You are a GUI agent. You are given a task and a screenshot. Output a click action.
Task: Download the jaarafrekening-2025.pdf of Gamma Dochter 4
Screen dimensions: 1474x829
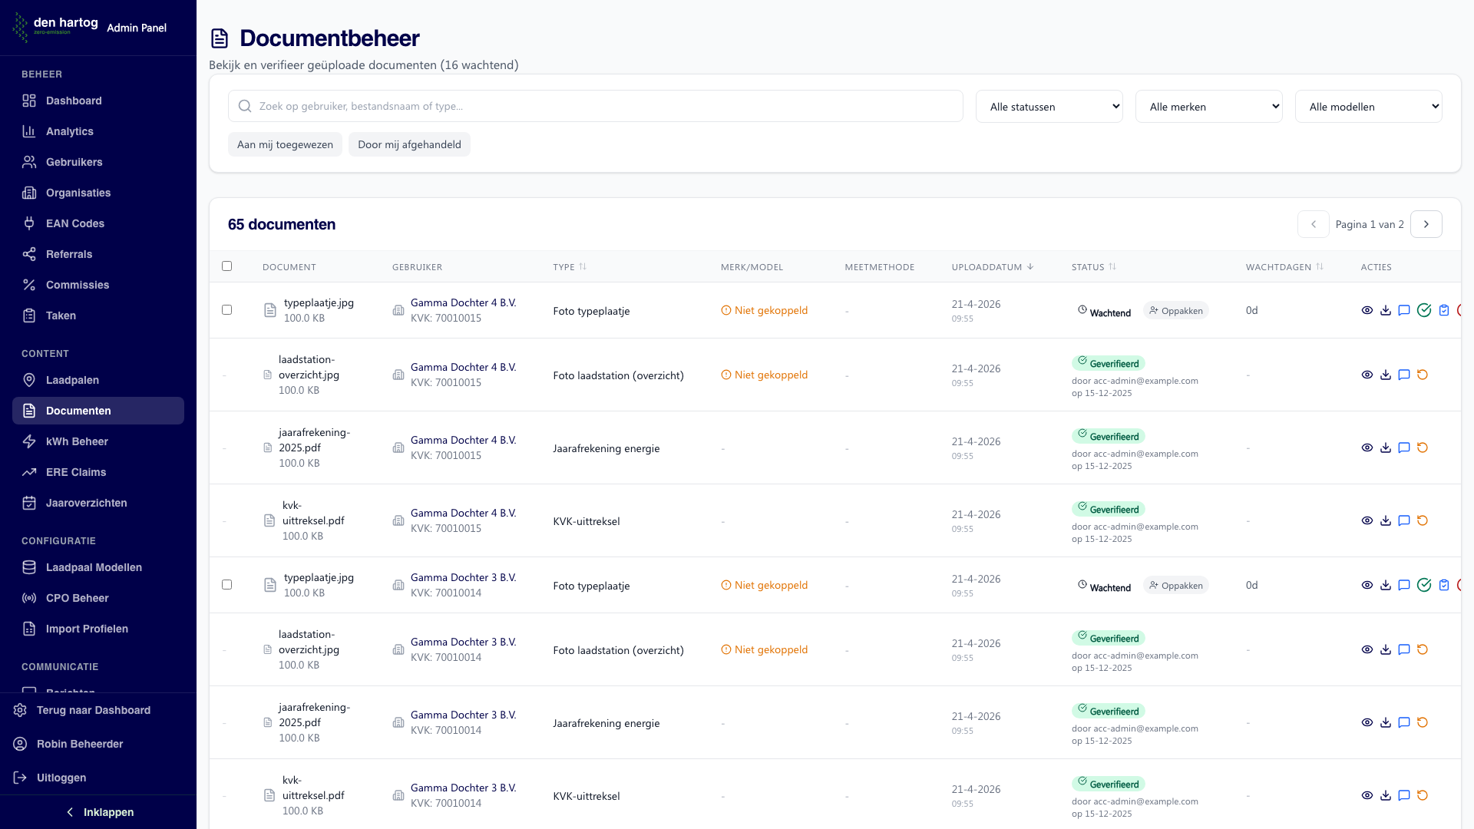click(1386, 448)
